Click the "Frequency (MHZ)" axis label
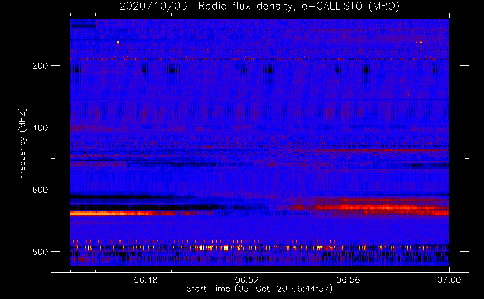Viewport: 484px width, 299px height. [22, 143]
